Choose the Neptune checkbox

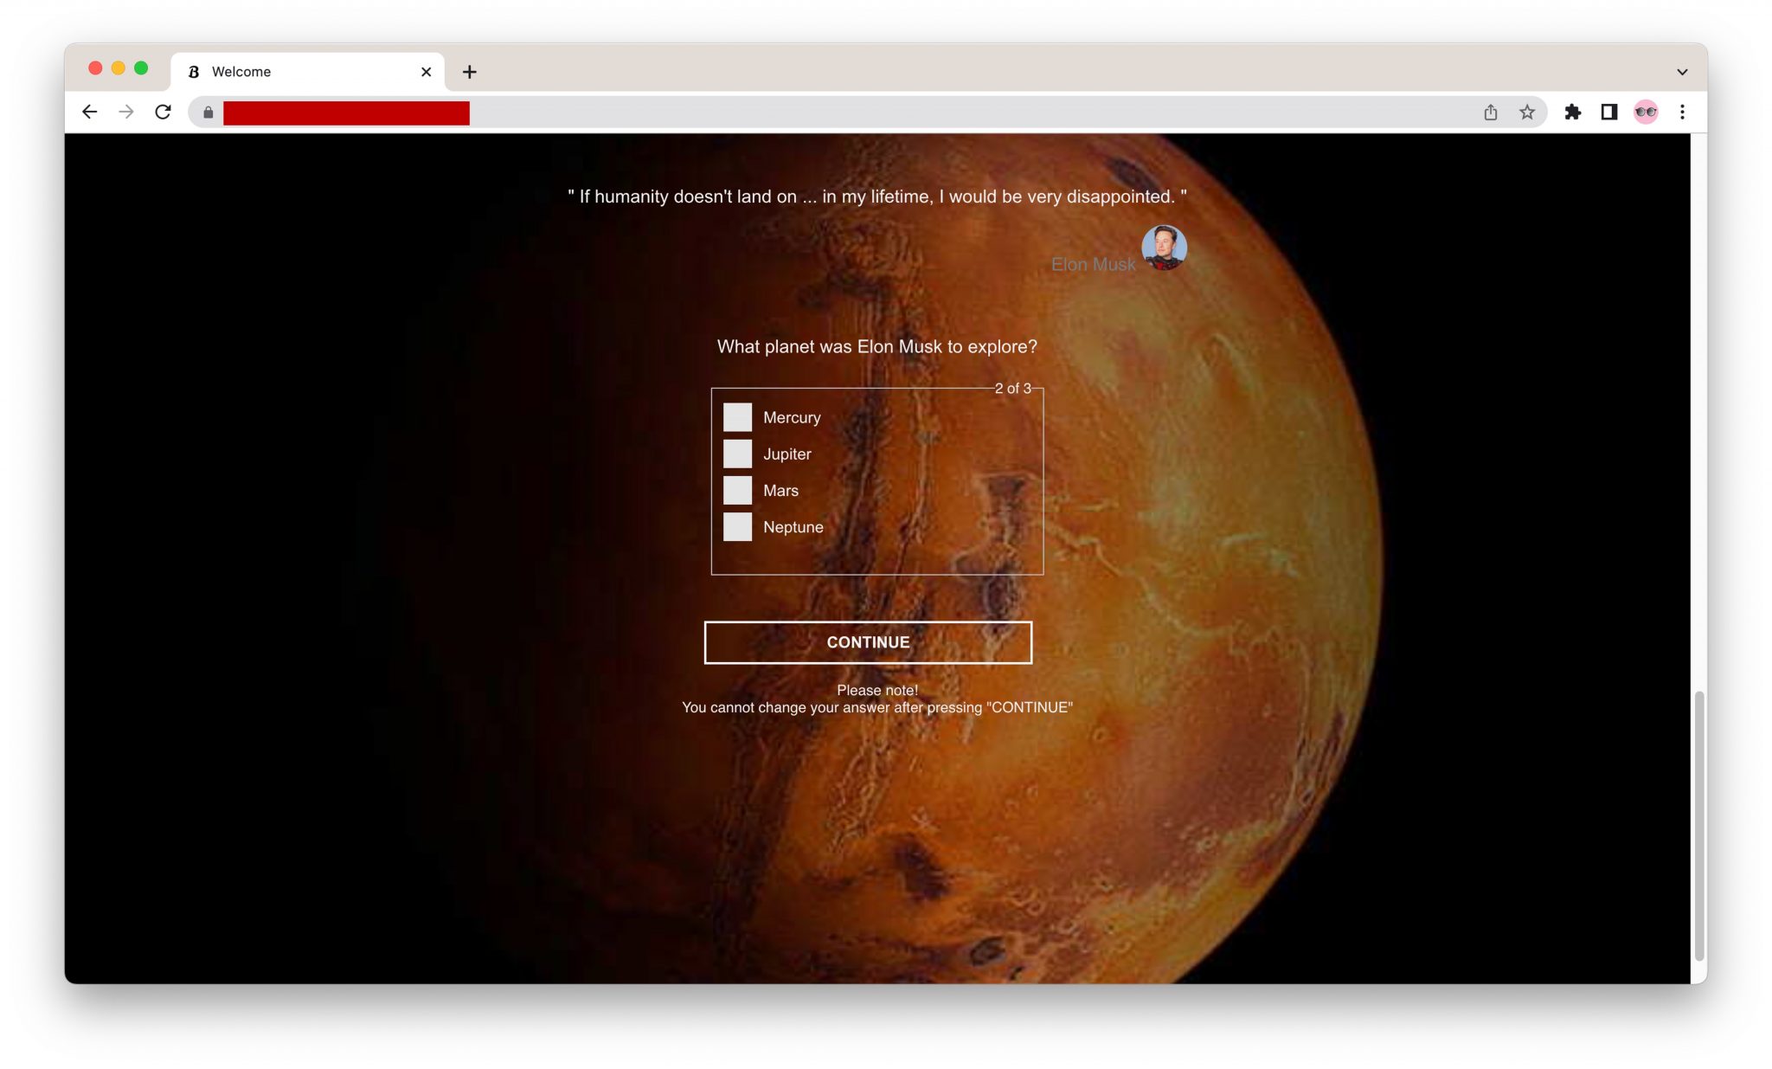(x=737, y=526)
